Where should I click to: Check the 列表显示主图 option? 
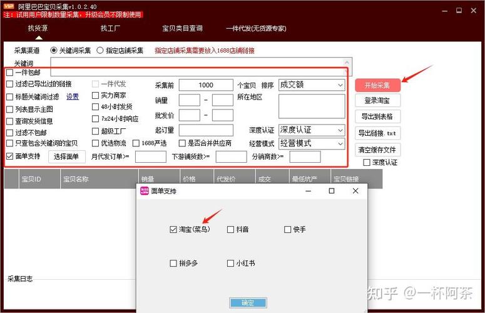click(10, 109)
